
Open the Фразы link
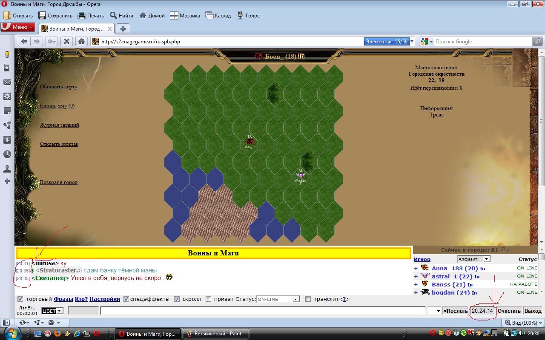coord(63,299)
